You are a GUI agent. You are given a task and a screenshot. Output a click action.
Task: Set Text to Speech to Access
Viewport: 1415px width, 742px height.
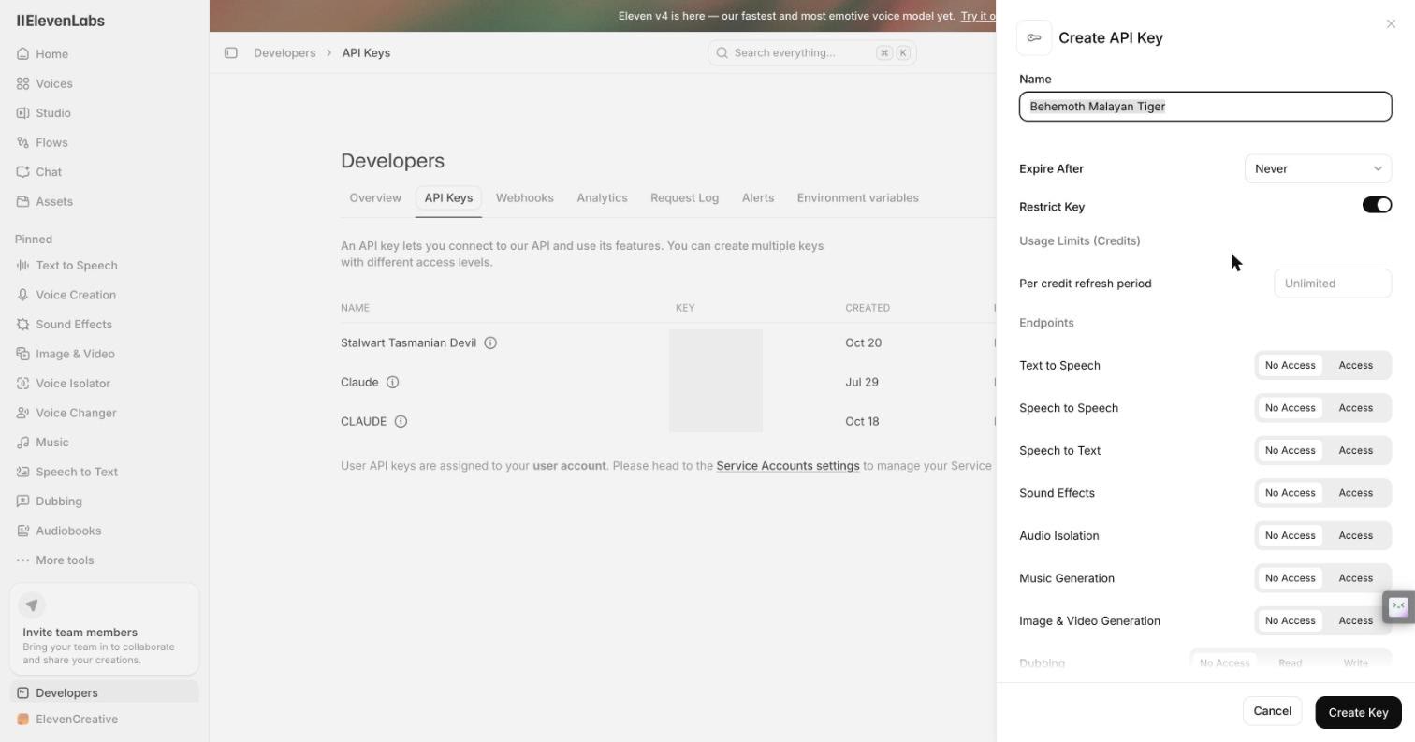[1355, 365]
